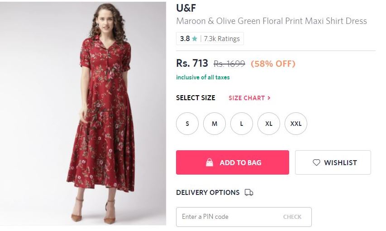Click the 58% OFF discount label
This screenshot has width=386, height=231.
click(x=273, y=64)
